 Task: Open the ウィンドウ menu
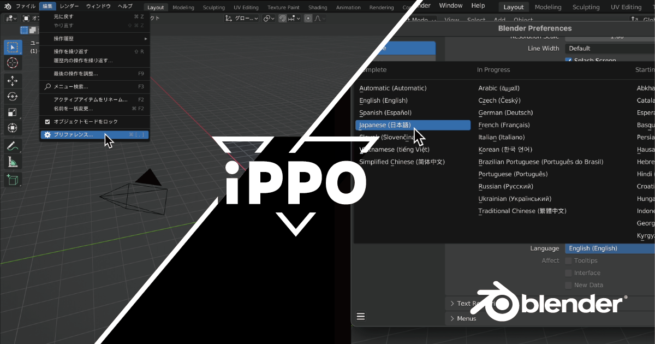click(98, 7)
